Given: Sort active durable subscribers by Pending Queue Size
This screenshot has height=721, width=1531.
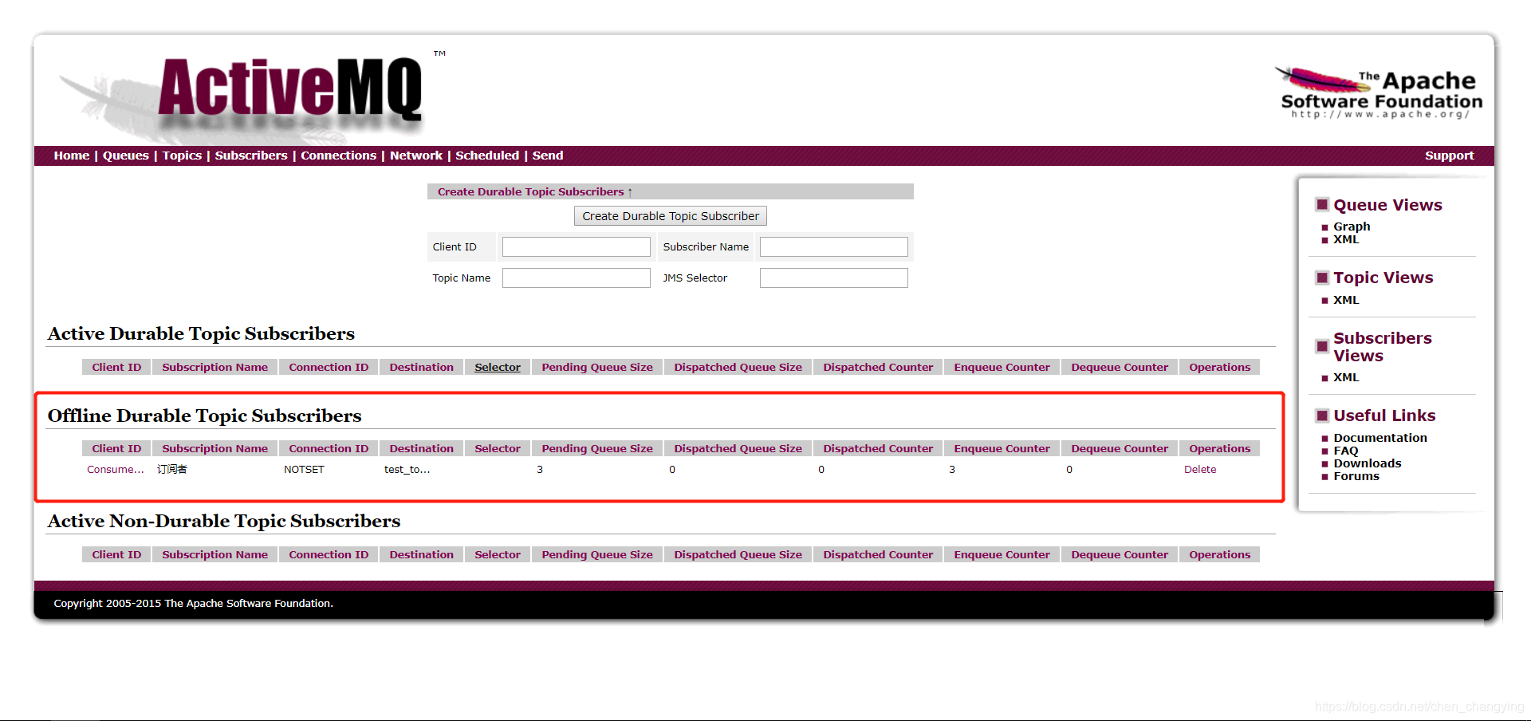Looking at the screenshot, I should (x=597, y=367).
